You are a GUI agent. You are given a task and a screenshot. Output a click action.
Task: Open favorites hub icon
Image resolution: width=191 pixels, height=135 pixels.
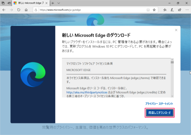165,10
